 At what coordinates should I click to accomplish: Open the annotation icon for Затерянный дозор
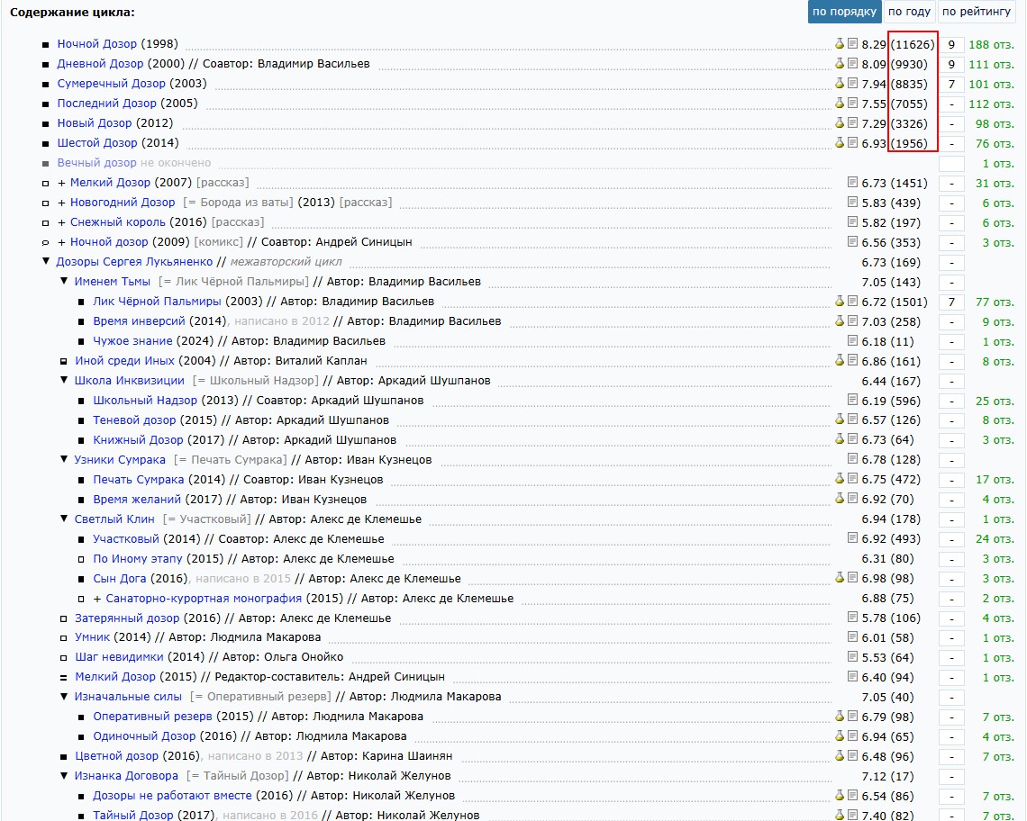pos(852,617)
